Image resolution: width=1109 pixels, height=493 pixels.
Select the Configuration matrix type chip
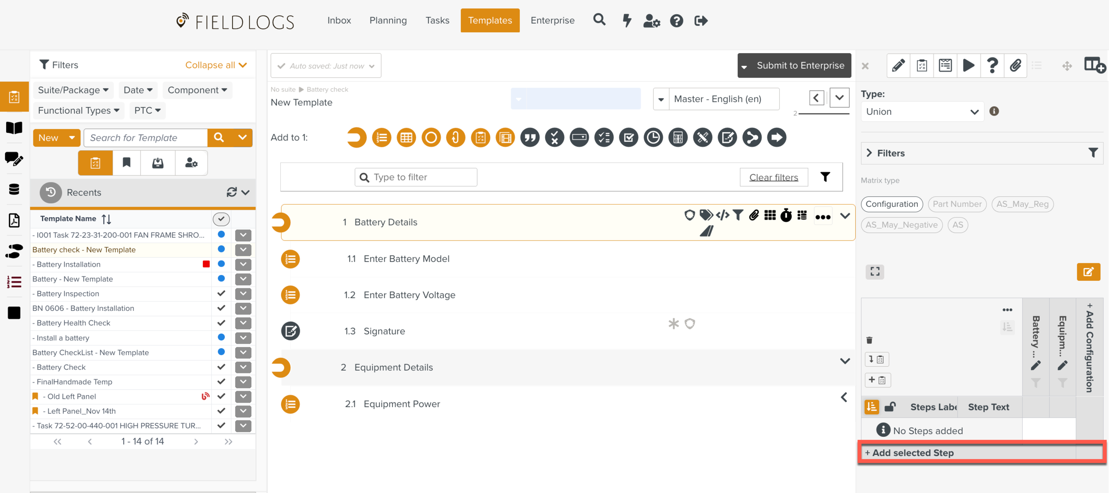pyautogui.click(x=892, y=204)
